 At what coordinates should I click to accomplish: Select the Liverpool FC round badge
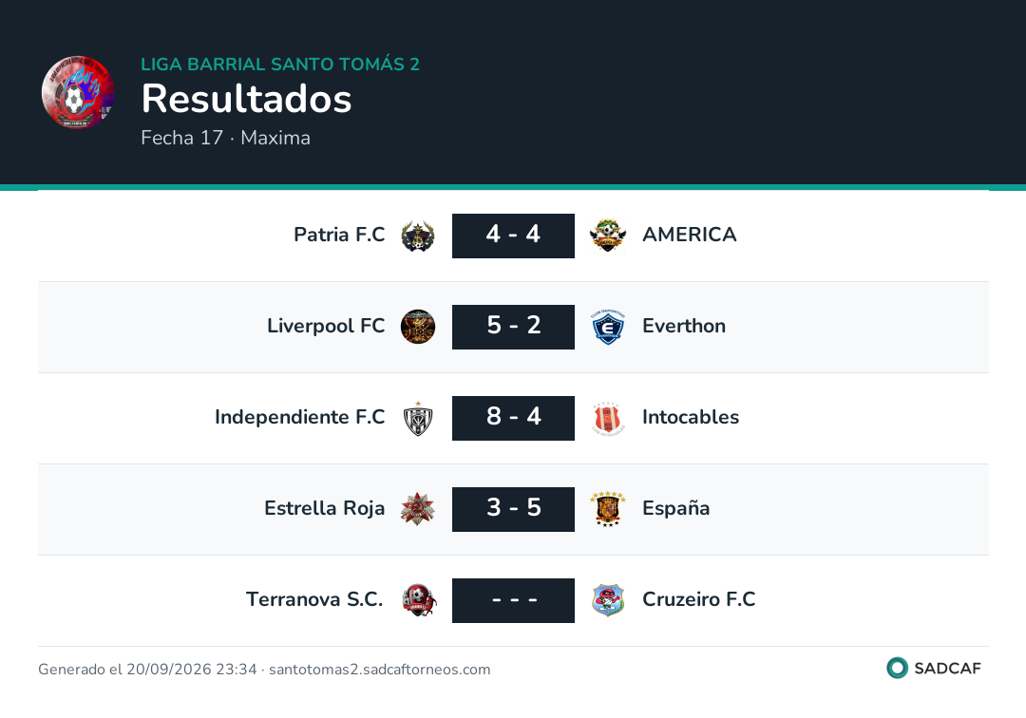point(417,327)
